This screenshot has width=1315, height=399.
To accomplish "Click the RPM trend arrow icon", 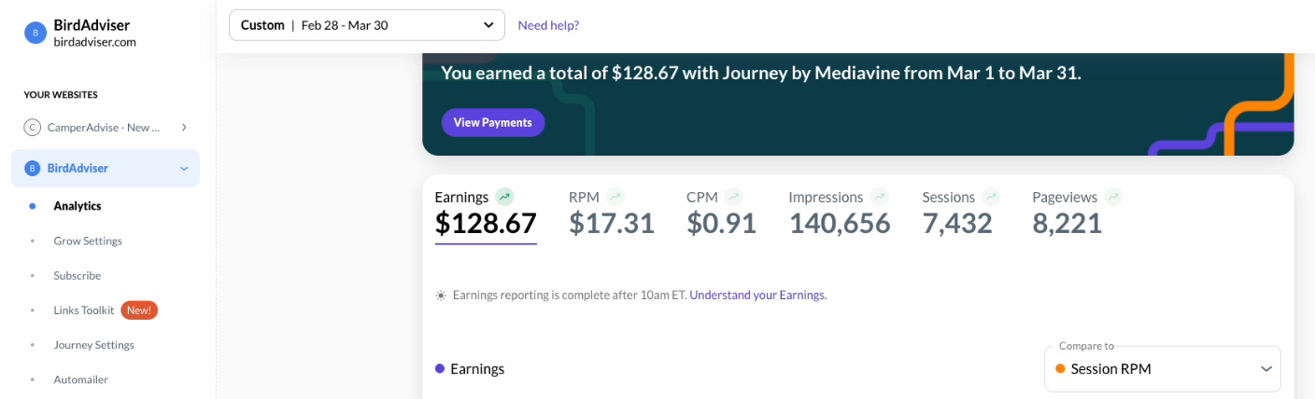I will click(615, 197).
